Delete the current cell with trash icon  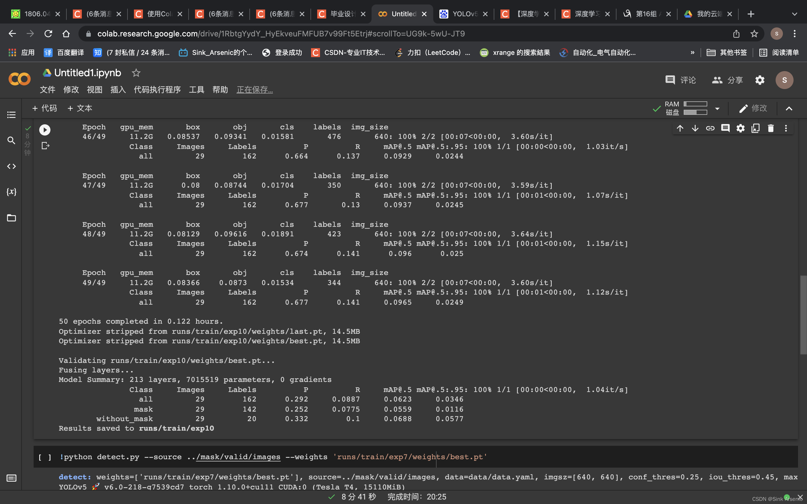(x=770, y=128)
